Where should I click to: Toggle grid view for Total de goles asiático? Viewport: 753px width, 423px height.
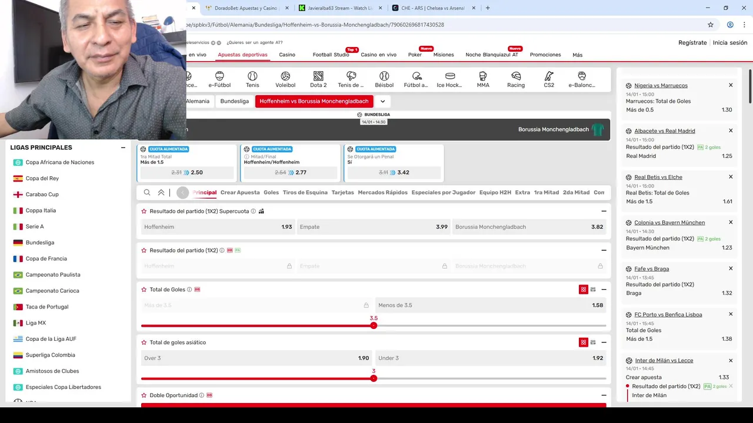(x=584, y=343)
